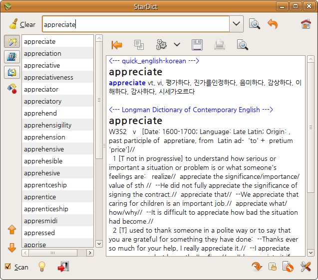Open the home page house icon
The height and width of the screenshot is (280, 318).
point(306,24)
